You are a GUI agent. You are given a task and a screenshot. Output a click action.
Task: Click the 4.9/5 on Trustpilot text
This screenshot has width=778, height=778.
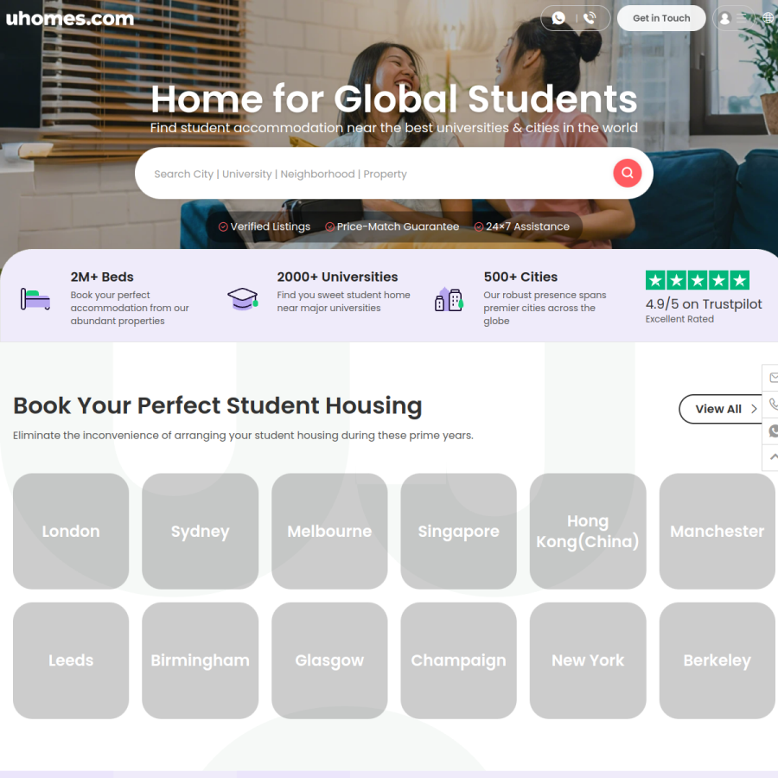tap(703, 303)
